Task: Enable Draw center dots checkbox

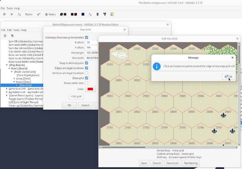Action: click(x=87, y=83)
